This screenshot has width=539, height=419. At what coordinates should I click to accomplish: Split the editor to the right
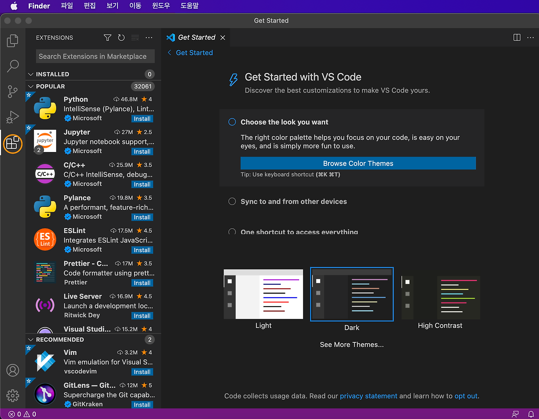[517, 37]
